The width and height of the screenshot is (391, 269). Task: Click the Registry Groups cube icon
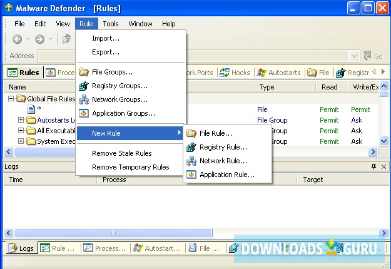[x=84, y=86]
